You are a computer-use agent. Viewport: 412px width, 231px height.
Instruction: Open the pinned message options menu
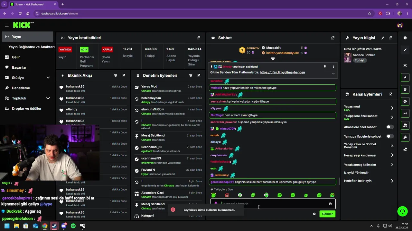(333, 67)
